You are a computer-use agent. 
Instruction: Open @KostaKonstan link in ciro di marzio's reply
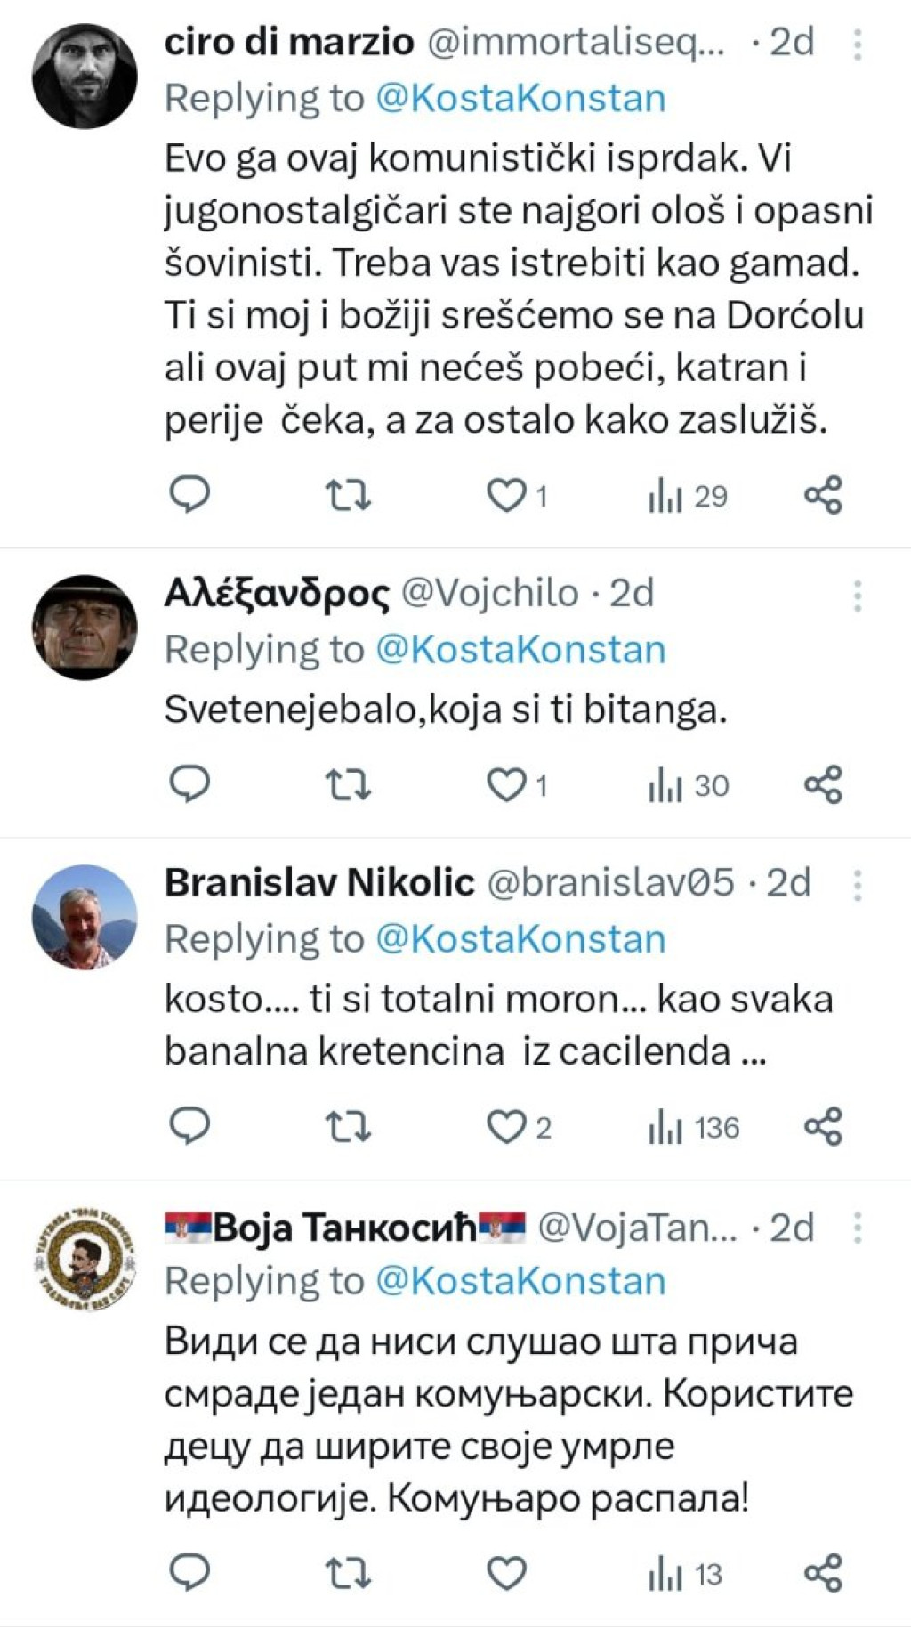tap(520, 98)
